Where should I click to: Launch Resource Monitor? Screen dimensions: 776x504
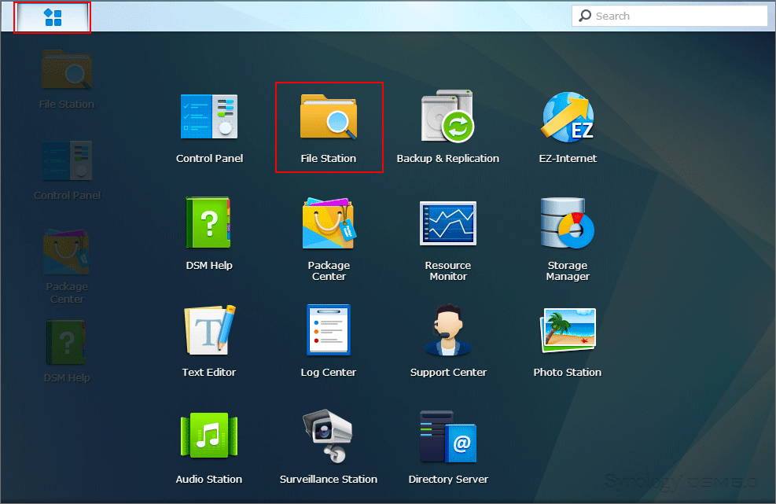448,241
